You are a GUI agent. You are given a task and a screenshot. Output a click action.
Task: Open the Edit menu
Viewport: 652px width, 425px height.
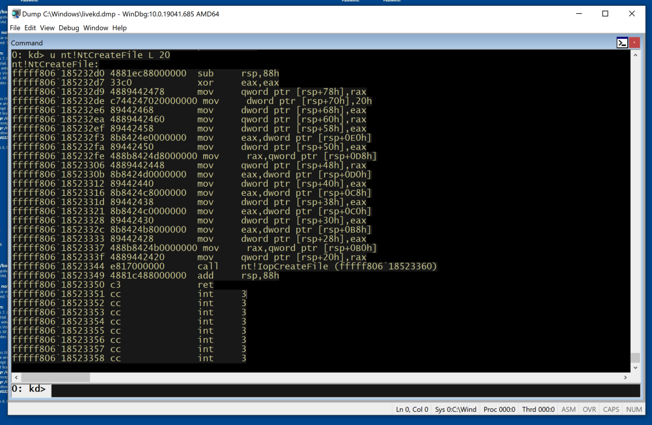[30, 28]
